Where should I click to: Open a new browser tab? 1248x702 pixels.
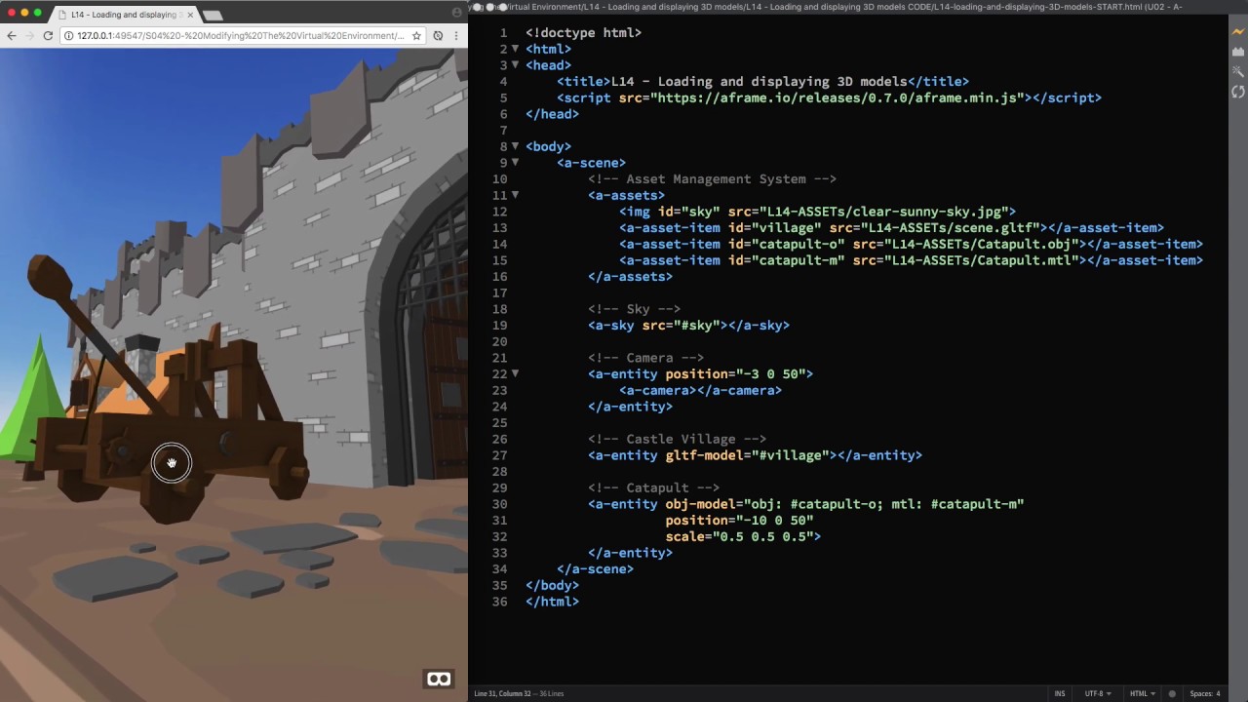click(x=212, y=15)
